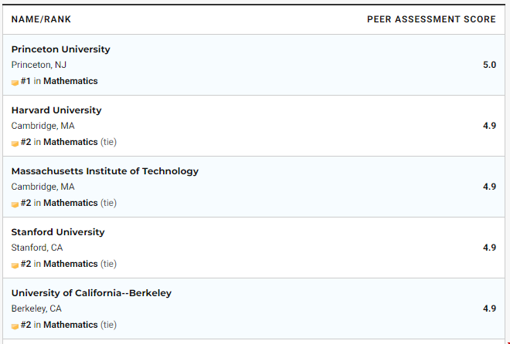Click Berkeley's '#2 in Mathematics (tie)' text
The height and width of the screenshot is (344, 510).
tap(69, 325)
